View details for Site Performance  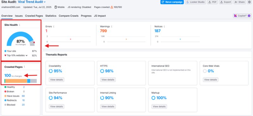click(x=57, y=107)
